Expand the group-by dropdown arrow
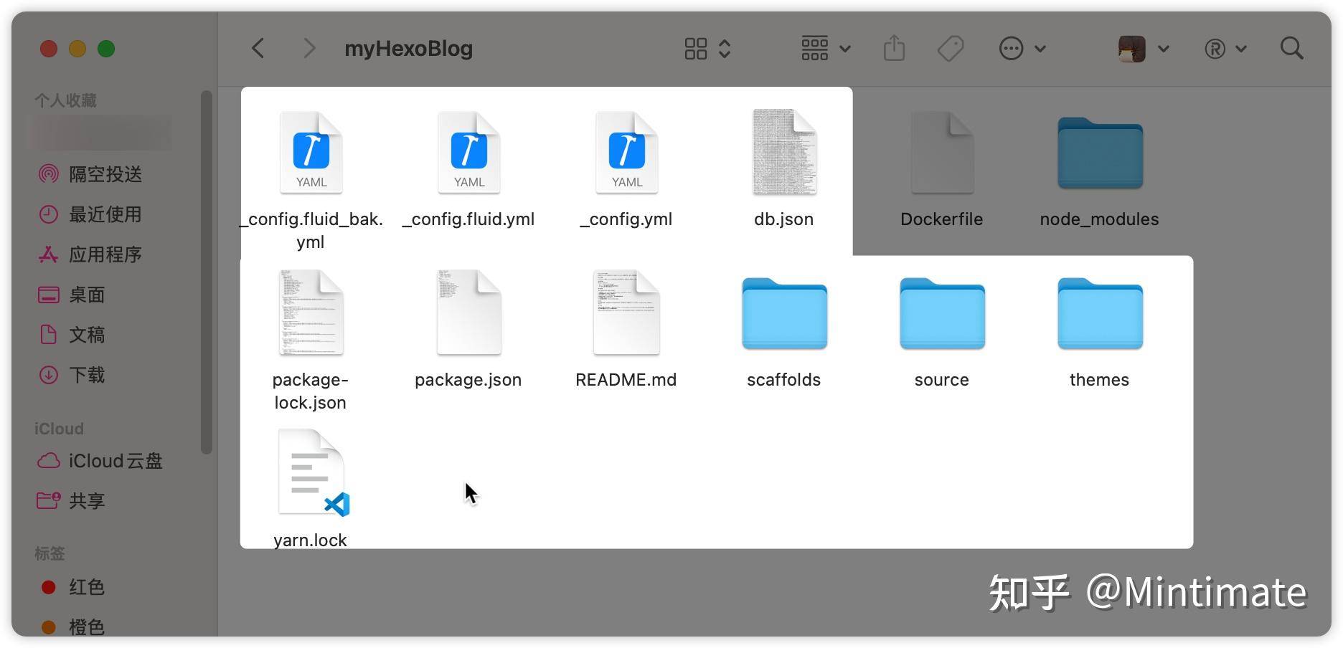The width and height of the screenshot is (1343, 648). (x=845, y=49)
